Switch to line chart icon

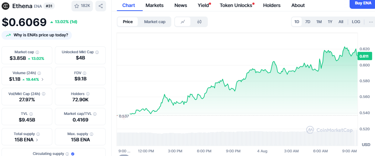[183, 22]
